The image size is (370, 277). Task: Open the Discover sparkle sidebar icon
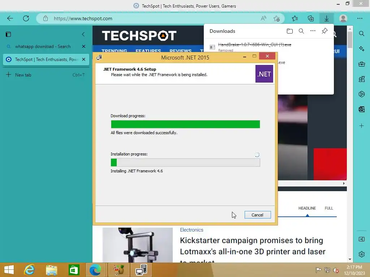pyautogui.click(x=361, y=49)
